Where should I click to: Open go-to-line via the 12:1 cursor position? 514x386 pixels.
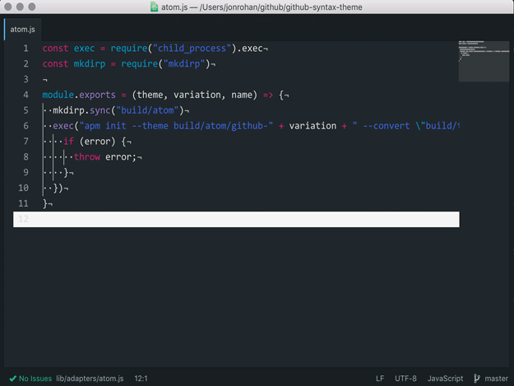[x=140, y=379]
